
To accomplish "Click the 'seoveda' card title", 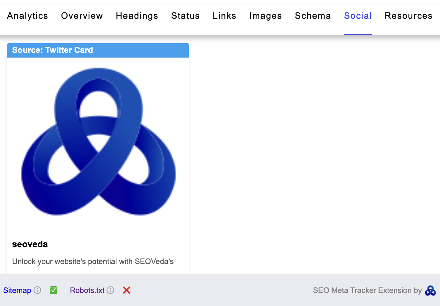I will [x=30, y=244].
